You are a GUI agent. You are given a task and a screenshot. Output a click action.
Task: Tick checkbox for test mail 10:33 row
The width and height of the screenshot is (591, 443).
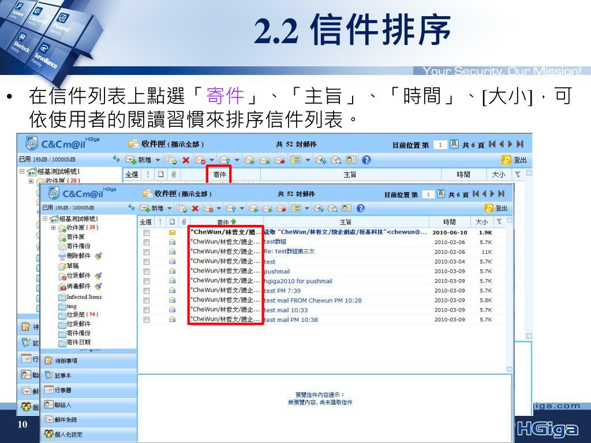pyautogui.click(x=146, y=310)
